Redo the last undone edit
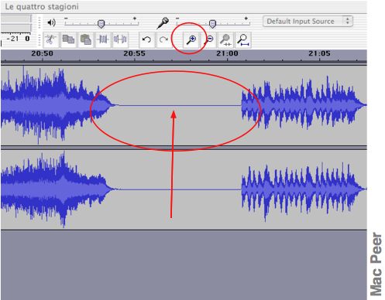The width and height of the screenshot is (385, 300). [x=163, y=39]
